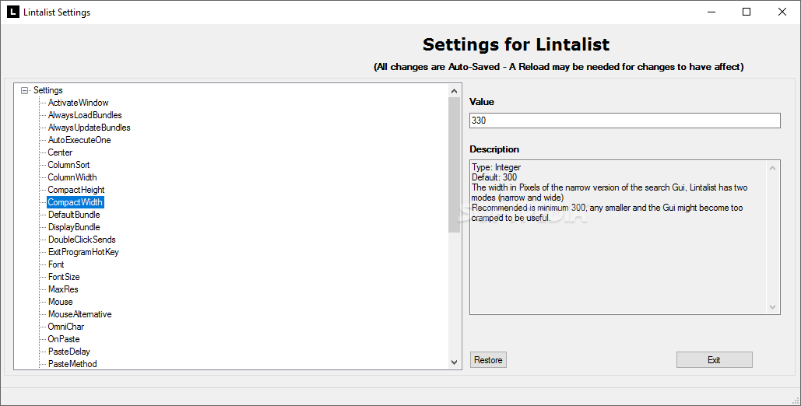Select MaxRes setting
The image size is (801, 406).
point(63,289)
